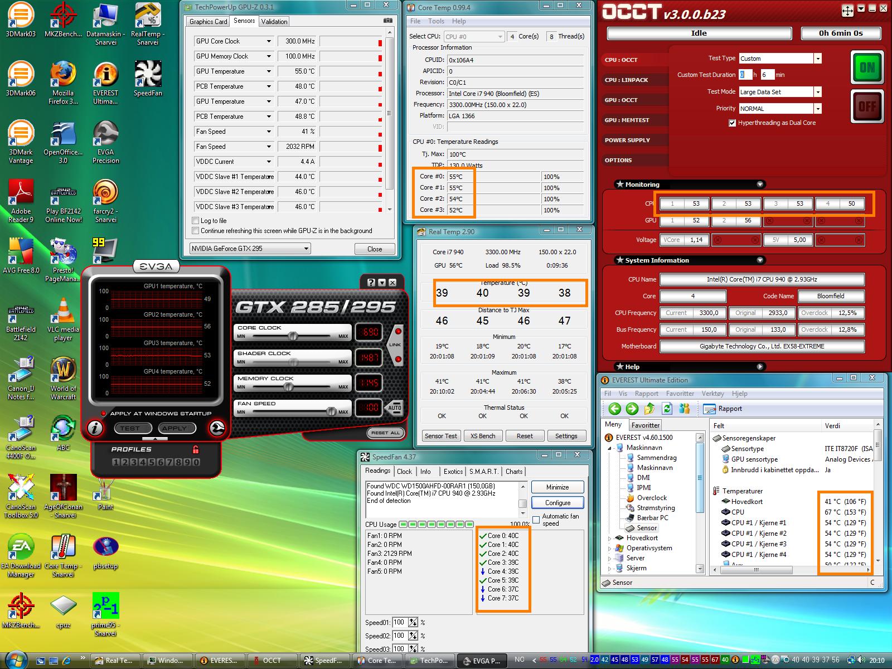Click the SpeedFan Speed01 value field
Image resolution: width=892 pixels, height=669 pixels.
coord(399,622)
